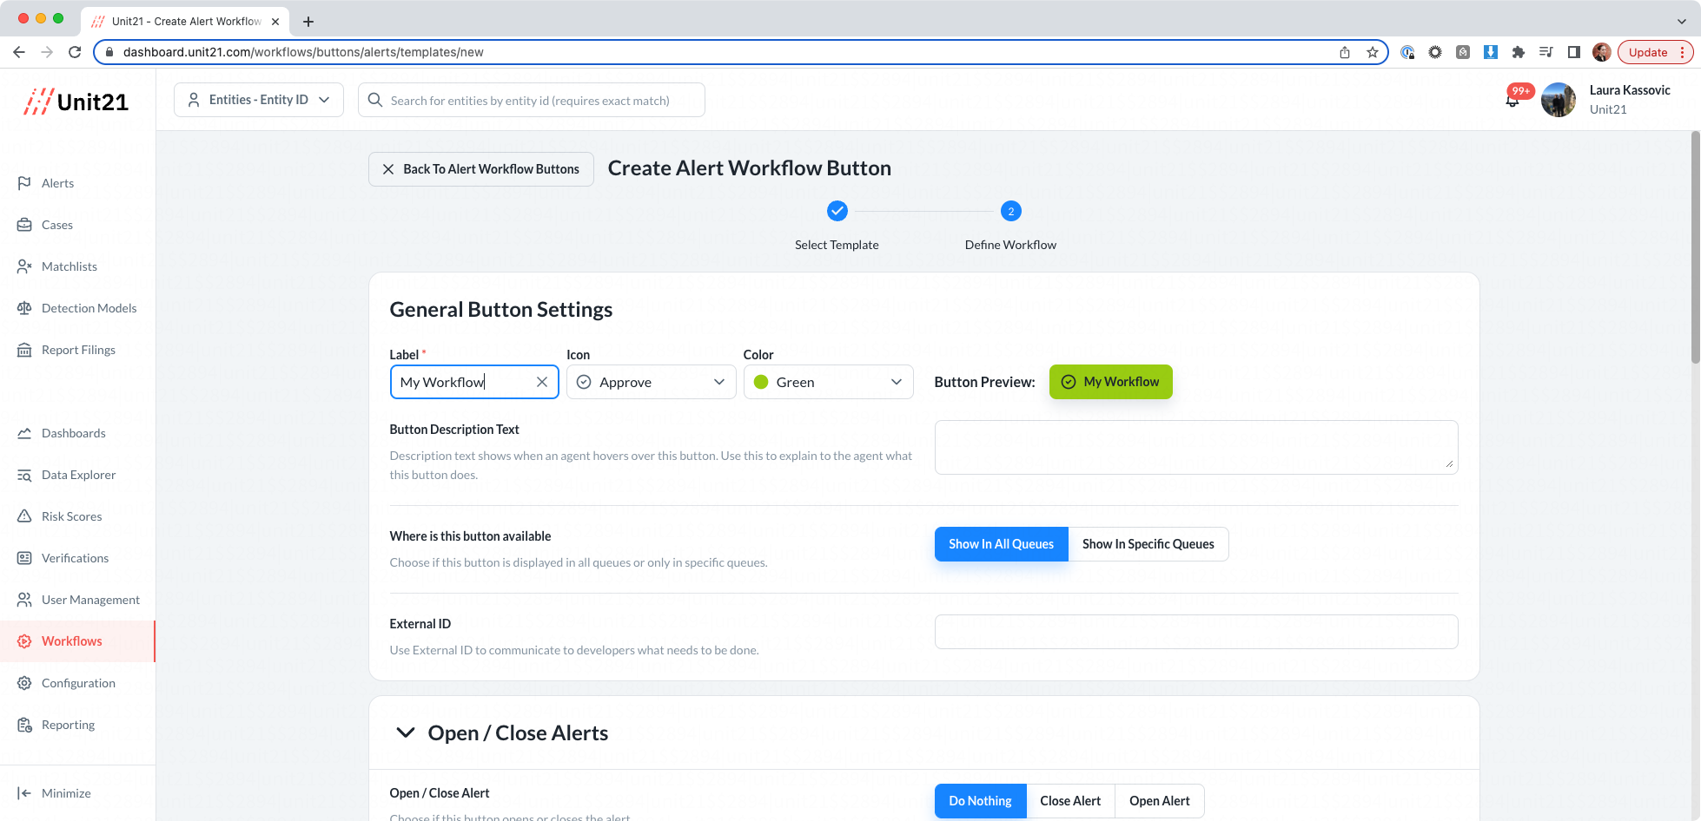
Task: Click Back To Alert Workflow Buttons
Action: 480,169
